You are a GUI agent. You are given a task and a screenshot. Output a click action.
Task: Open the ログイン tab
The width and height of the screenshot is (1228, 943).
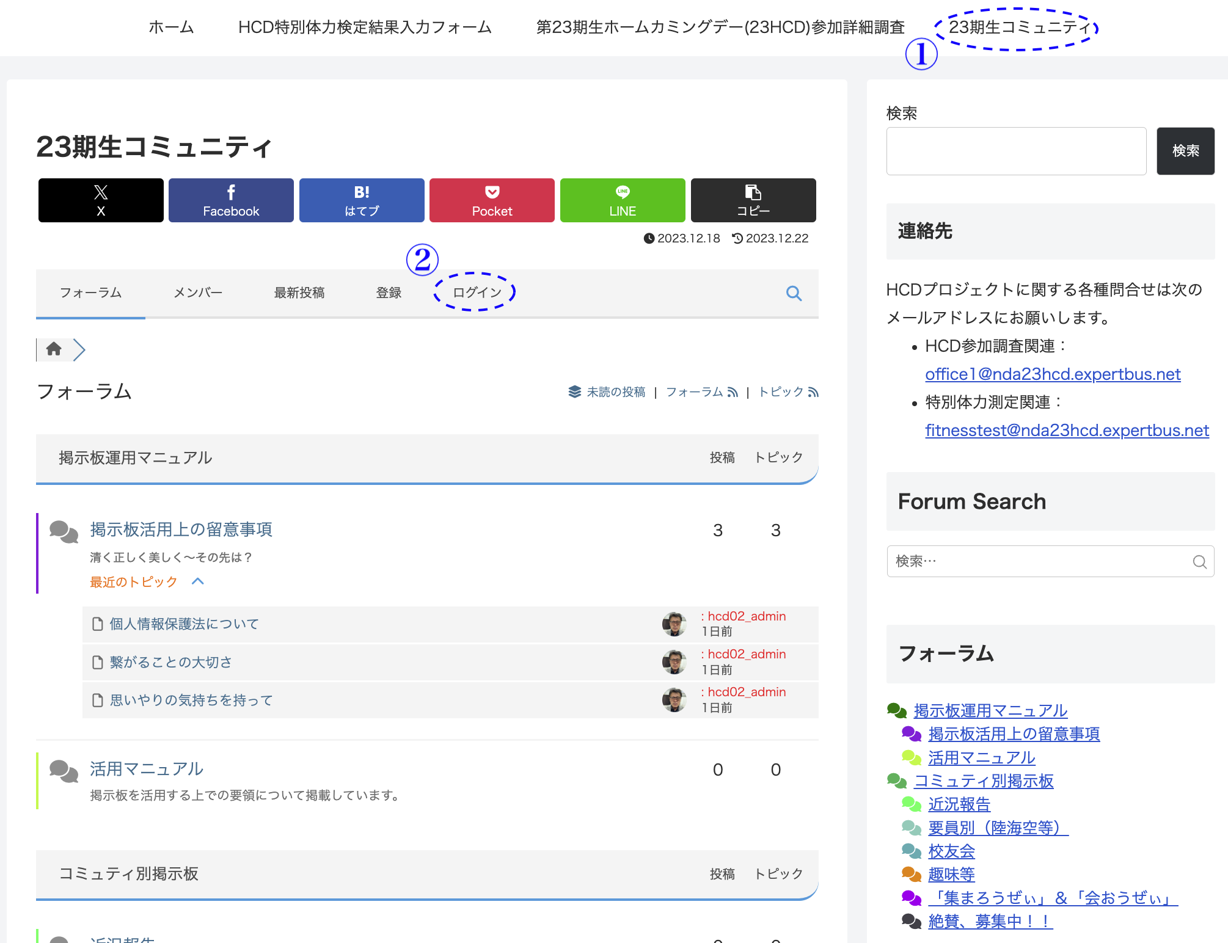(x=477, y=293)
